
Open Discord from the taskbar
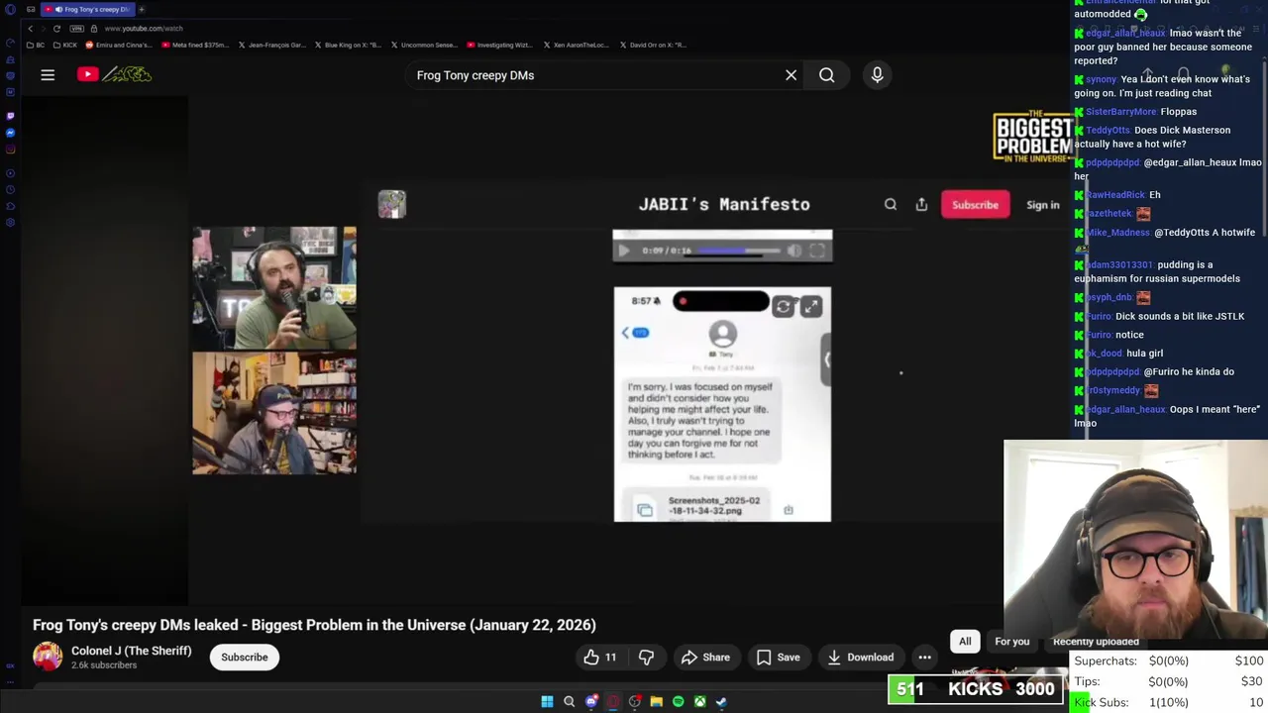[590, 702]
